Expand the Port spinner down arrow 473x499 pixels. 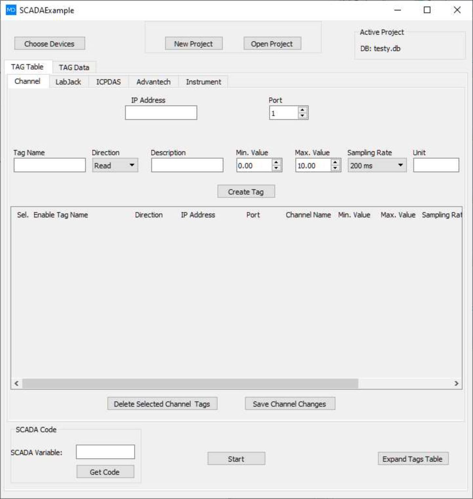click(x=302, y=115)
